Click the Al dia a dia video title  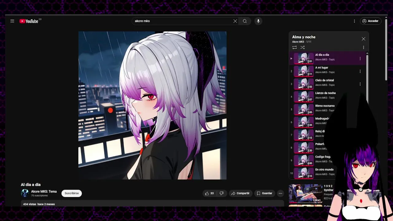(31, 185)
